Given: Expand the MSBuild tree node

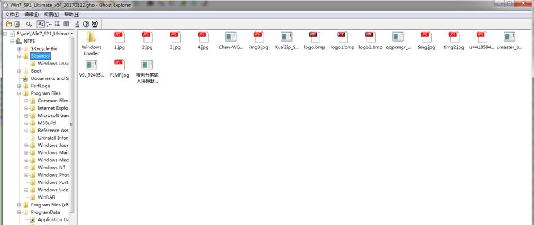Looking at the screenshot, I should point(26,123).
